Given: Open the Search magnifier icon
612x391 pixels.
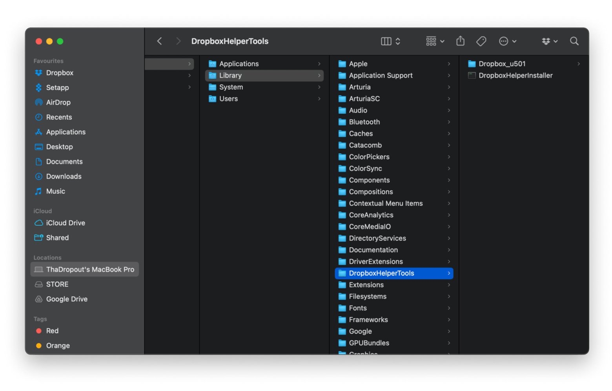Looking at the screenshot, I should point(574,41).
